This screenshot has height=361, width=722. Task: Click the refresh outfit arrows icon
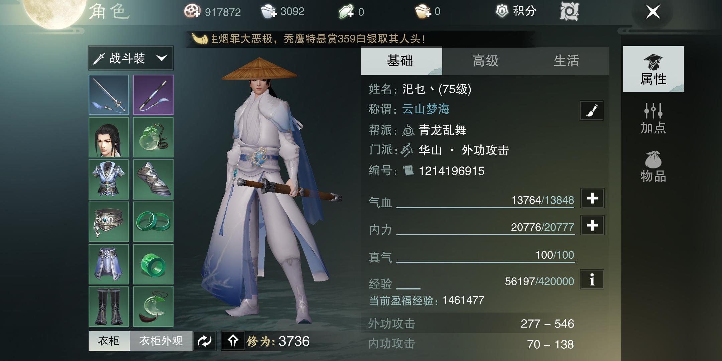205,341
